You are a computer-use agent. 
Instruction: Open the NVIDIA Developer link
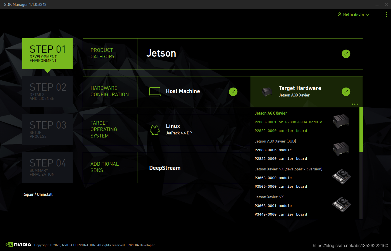(x=142, y=245)
